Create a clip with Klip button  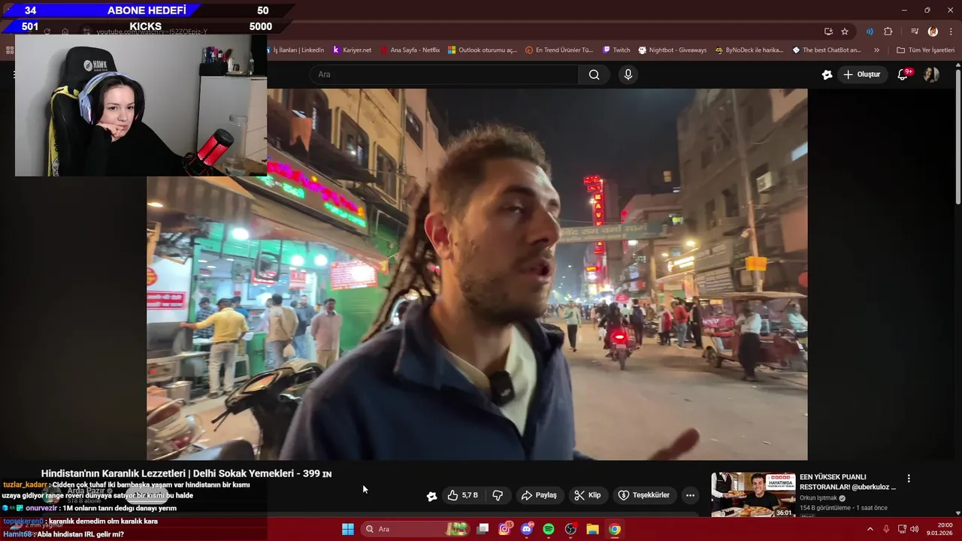pos(588,495)
